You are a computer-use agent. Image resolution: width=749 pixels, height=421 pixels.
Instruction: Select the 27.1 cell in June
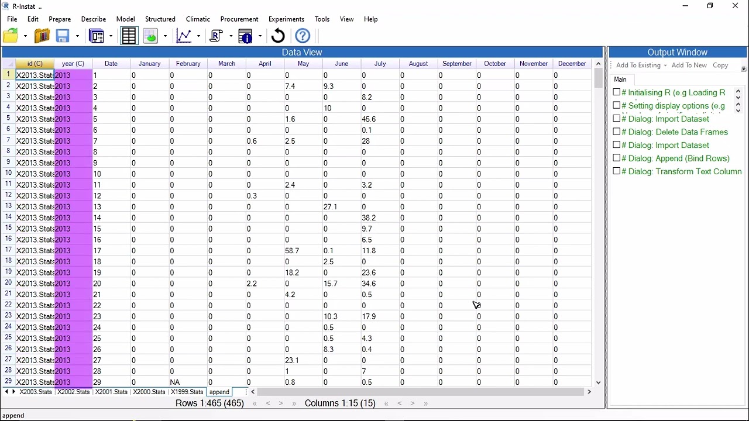342,206
